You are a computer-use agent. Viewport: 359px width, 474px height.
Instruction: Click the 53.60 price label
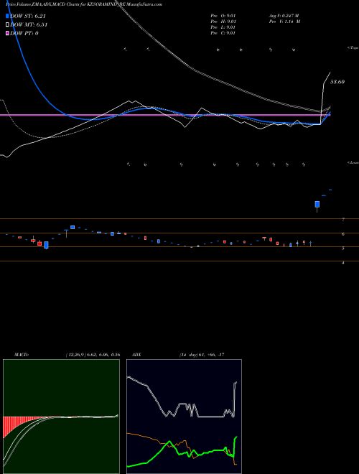coord(337,82)
